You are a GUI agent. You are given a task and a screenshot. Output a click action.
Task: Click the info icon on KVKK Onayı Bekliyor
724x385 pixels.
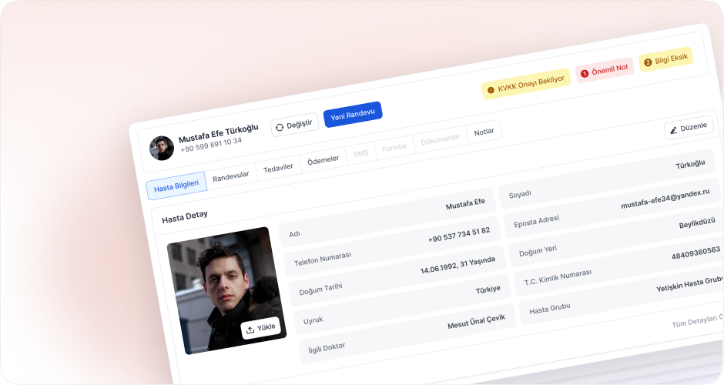click(491, 91)
